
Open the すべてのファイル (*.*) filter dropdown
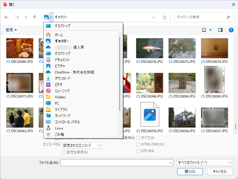[x=205, y=163]
